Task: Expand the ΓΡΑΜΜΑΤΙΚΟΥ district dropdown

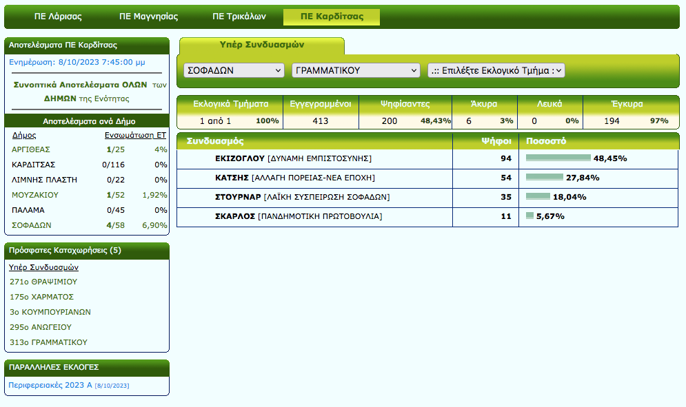Action: pos(356,70)
